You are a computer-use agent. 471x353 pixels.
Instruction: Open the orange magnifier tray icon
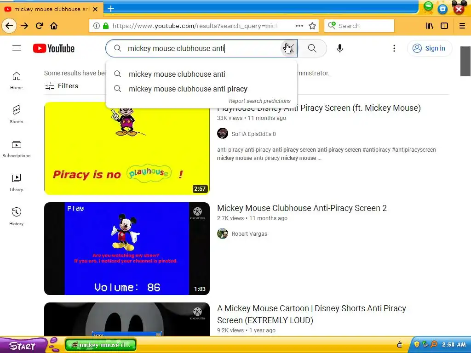[x=434, y=344]
